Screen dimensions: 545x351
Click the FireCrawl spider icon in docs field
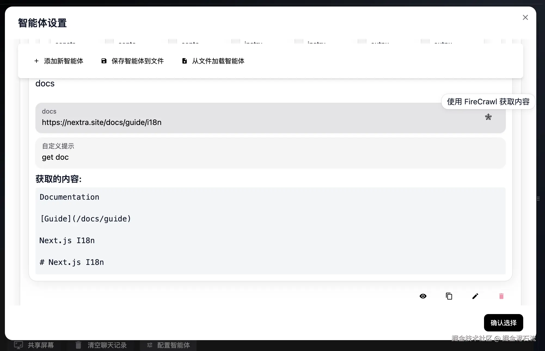point(488,117)
